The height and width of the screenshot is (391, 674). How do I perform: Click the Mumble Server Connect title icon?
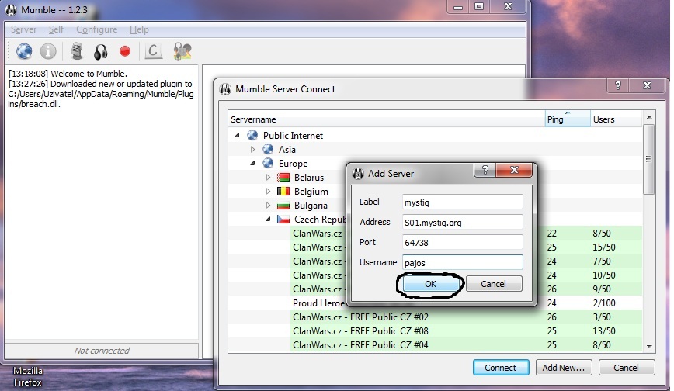pos(225,89)
